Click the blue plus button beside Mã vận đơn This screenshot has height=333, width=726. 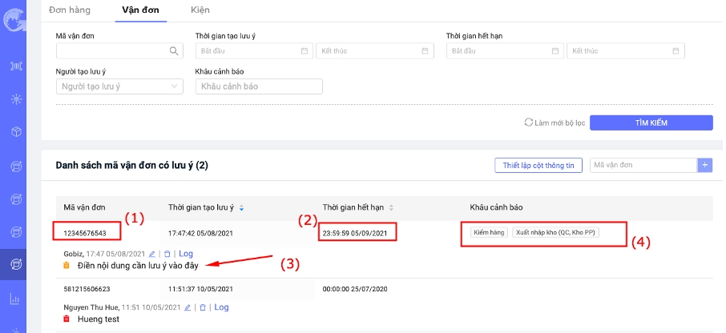(x=705, y=165)
